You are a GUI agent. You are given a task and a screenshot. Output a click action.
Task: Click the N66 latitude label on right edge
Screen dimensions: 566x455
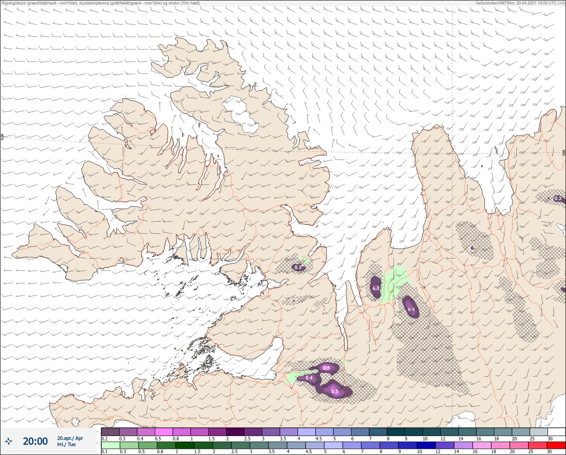[564, 152]
